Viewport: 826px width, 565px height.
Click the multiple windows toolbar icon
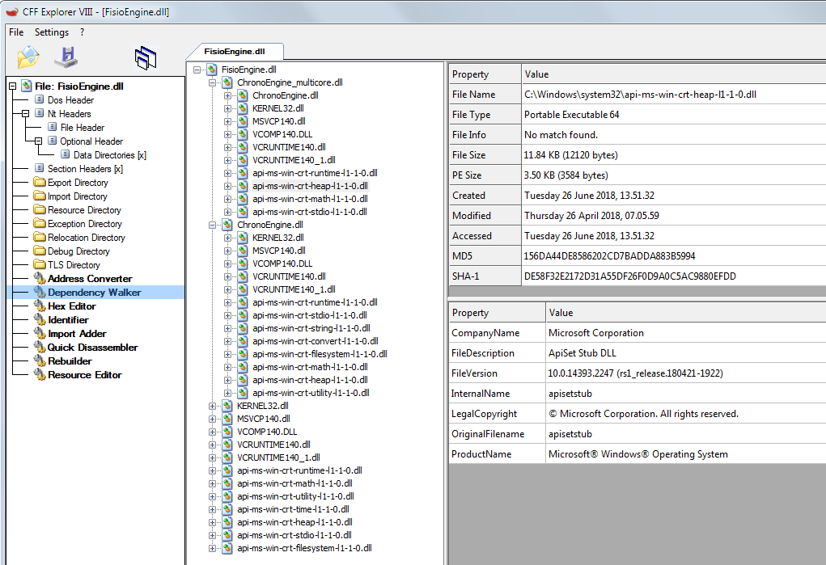146,58
